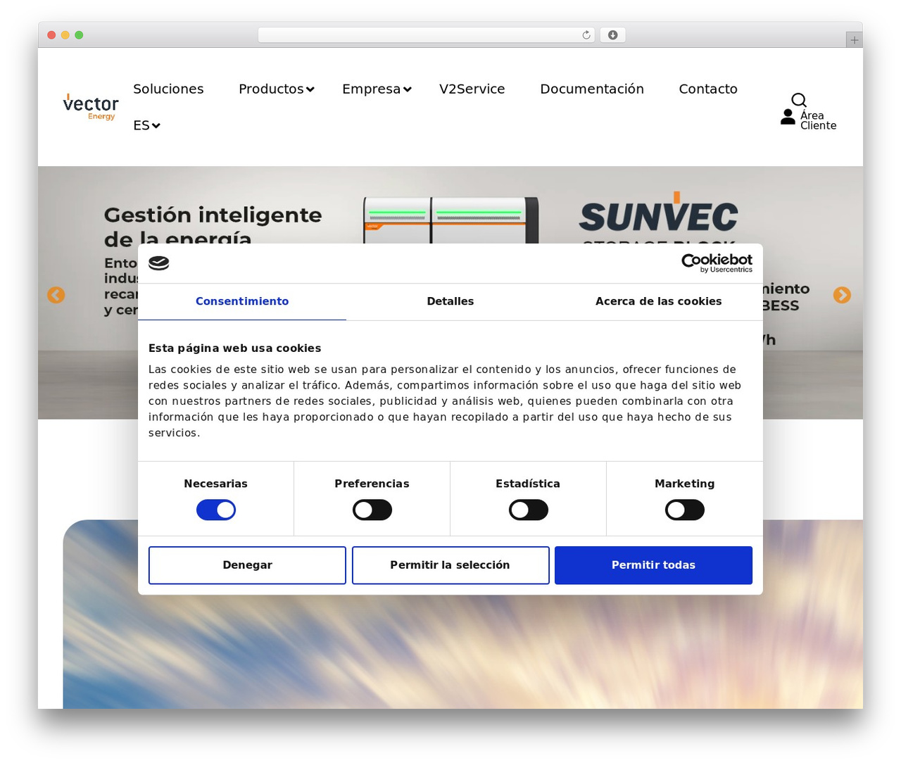
Task: Enable the Preferencias cookies switch
Action: click(372, 510)
